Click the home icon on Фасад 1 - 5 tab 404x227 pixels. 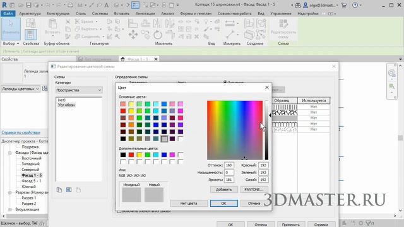[123, 59]
